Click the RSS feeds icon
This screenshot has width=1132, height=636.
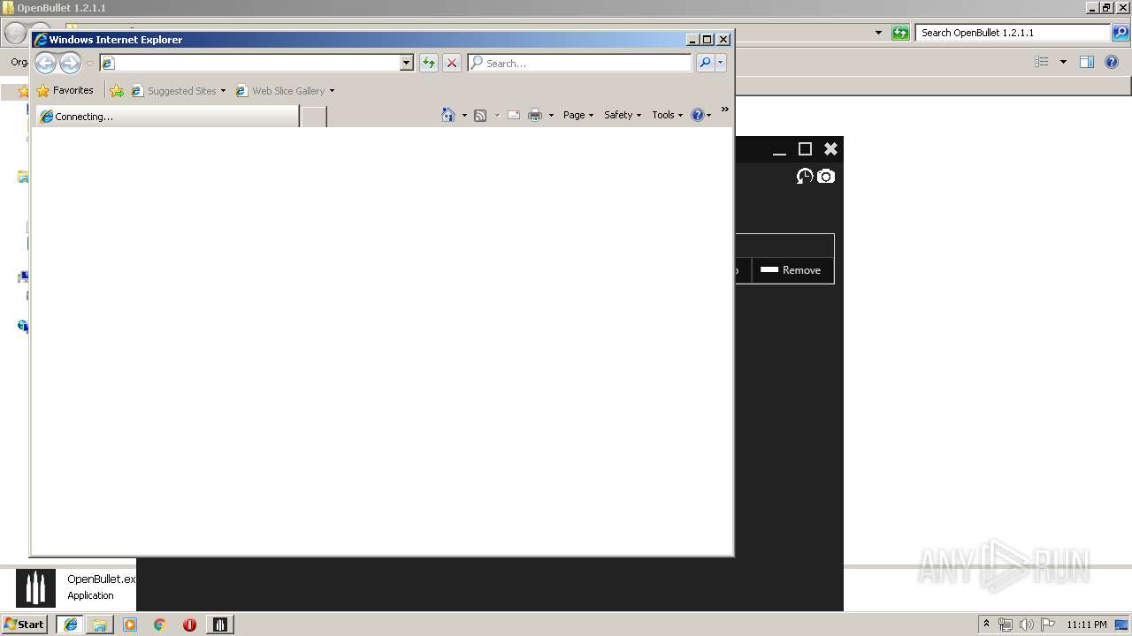point(480,115)
